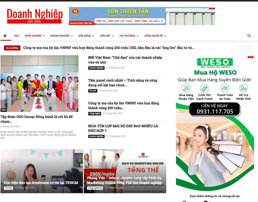This screenshot has width=258, height=202.
Task: Click the OGO Group article excerpt text
Action: click(38, 135)
